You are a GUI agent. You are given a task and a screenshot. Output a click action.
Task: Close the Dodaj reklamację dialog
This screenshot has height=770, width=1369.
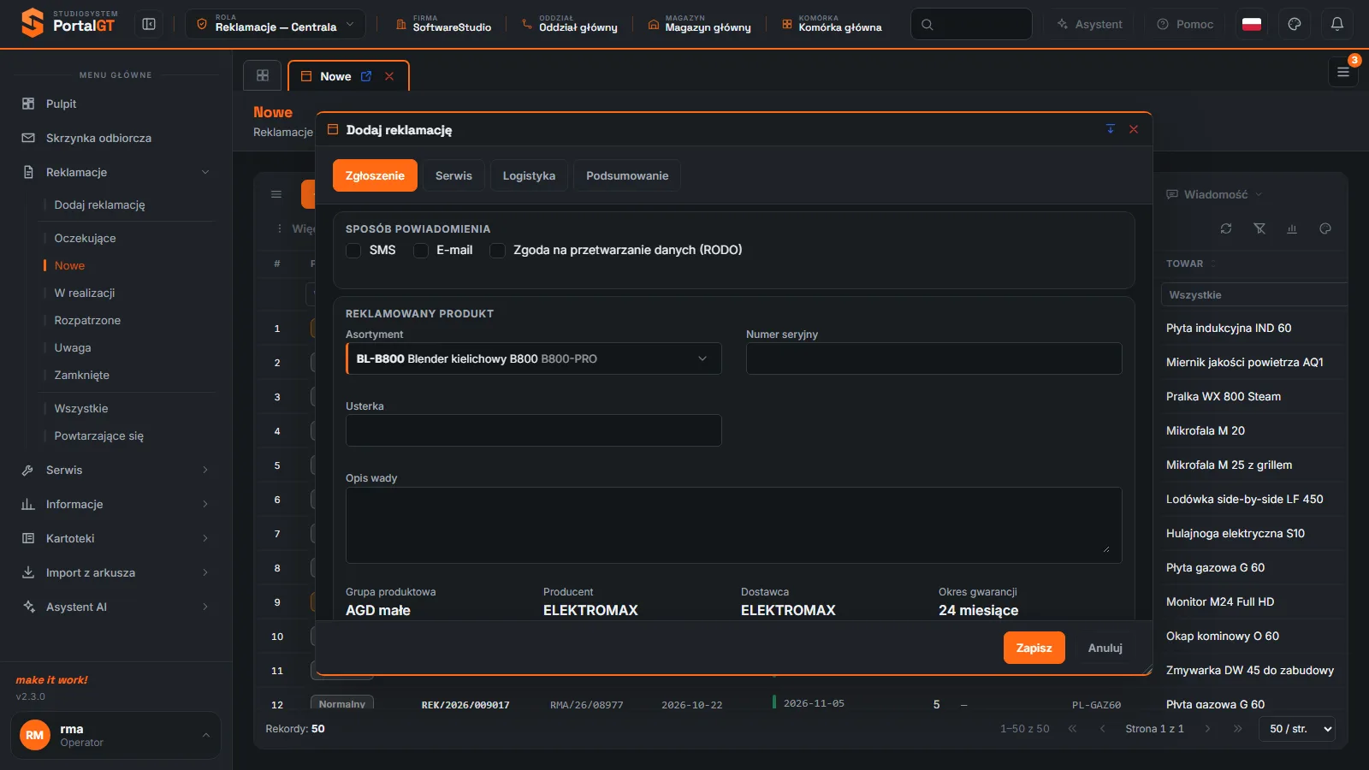point(1134,129)
